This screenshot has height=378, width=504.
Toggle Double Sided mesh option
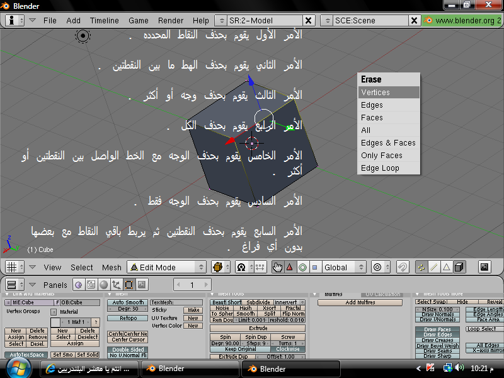pos(128,350)
